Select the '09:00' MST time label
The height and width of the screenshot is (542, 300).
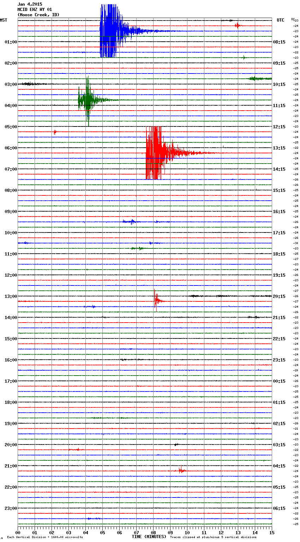tap(11, 212)
